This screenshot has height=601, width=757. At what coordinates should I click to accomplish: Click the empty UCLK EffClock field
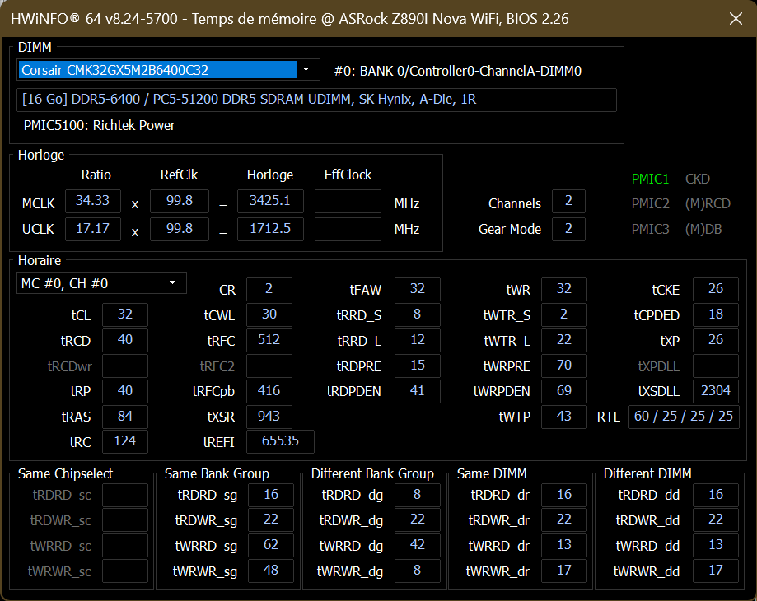point(348,229)
